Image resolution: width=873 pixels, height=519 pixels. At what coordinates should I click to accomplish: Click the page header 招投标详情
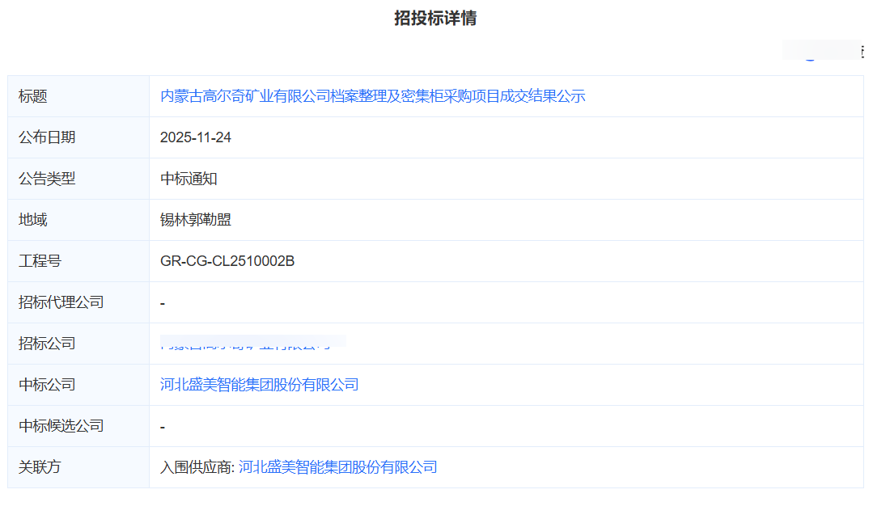436,17
